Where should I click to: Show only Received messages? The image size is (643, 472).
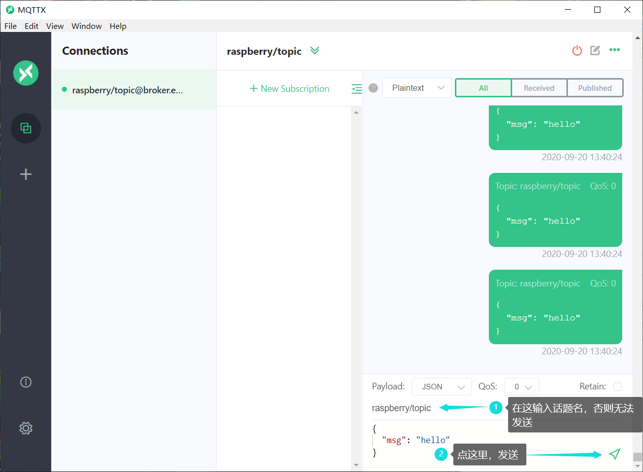pyautogui.click(x=539, y=88)
